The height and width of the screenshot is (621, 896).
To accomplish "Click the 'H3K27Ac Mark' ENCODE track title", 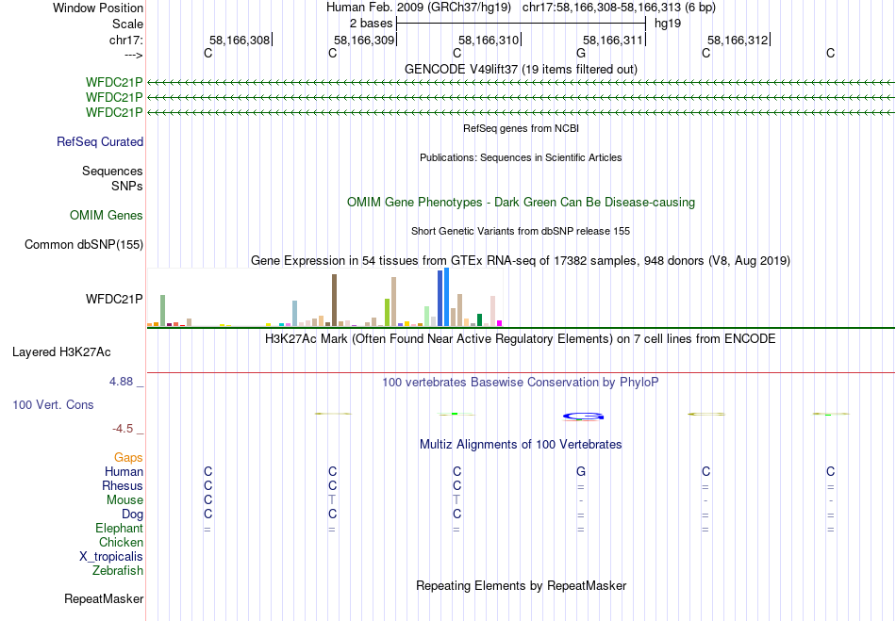I will pos(521,338).
